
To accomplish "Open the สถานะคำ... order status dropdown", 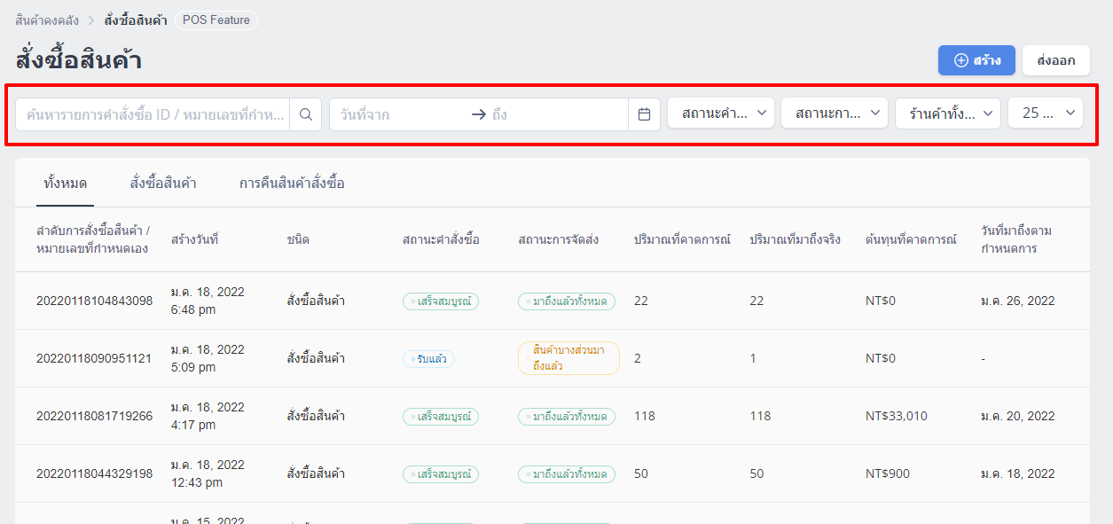I will tap(721, 113).
